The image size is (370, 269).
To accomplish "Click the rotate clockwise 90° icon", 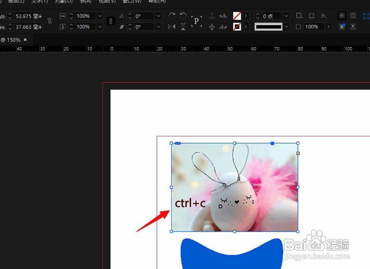I will (172, 15).
